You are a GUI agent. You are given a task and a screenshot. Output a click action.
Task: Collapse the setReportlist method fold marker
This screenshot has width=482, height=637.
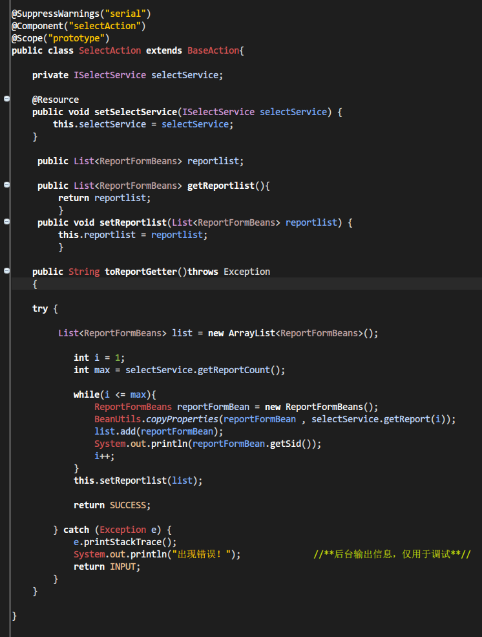point(6,222)
